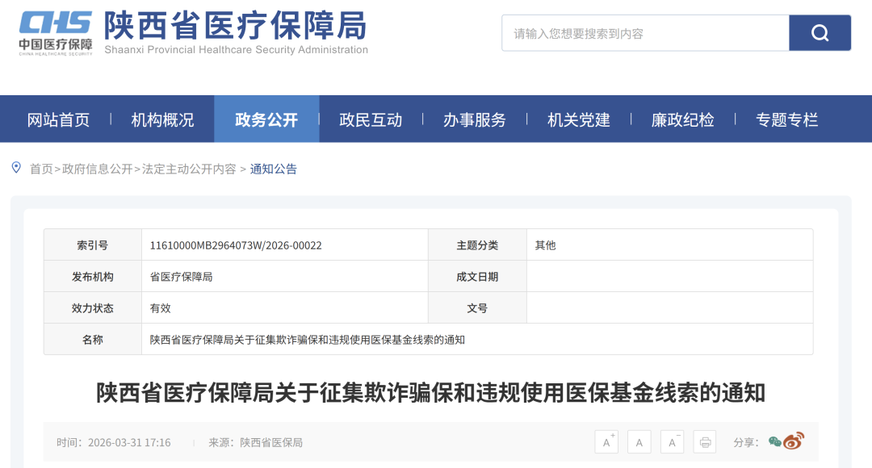Open the 机构概况 menu item
The width and height of the screenshot is (872, 468).
tap(162, 119)
